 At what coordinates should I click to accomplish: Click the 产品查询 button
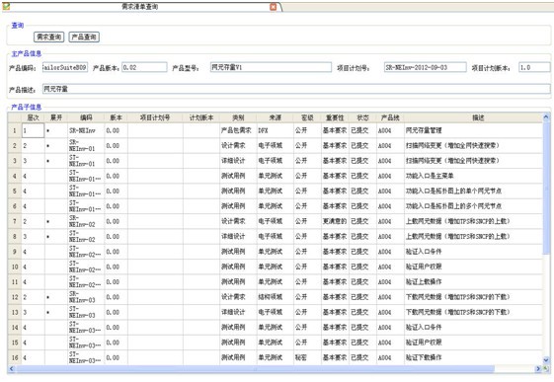[x=84, y=37]
